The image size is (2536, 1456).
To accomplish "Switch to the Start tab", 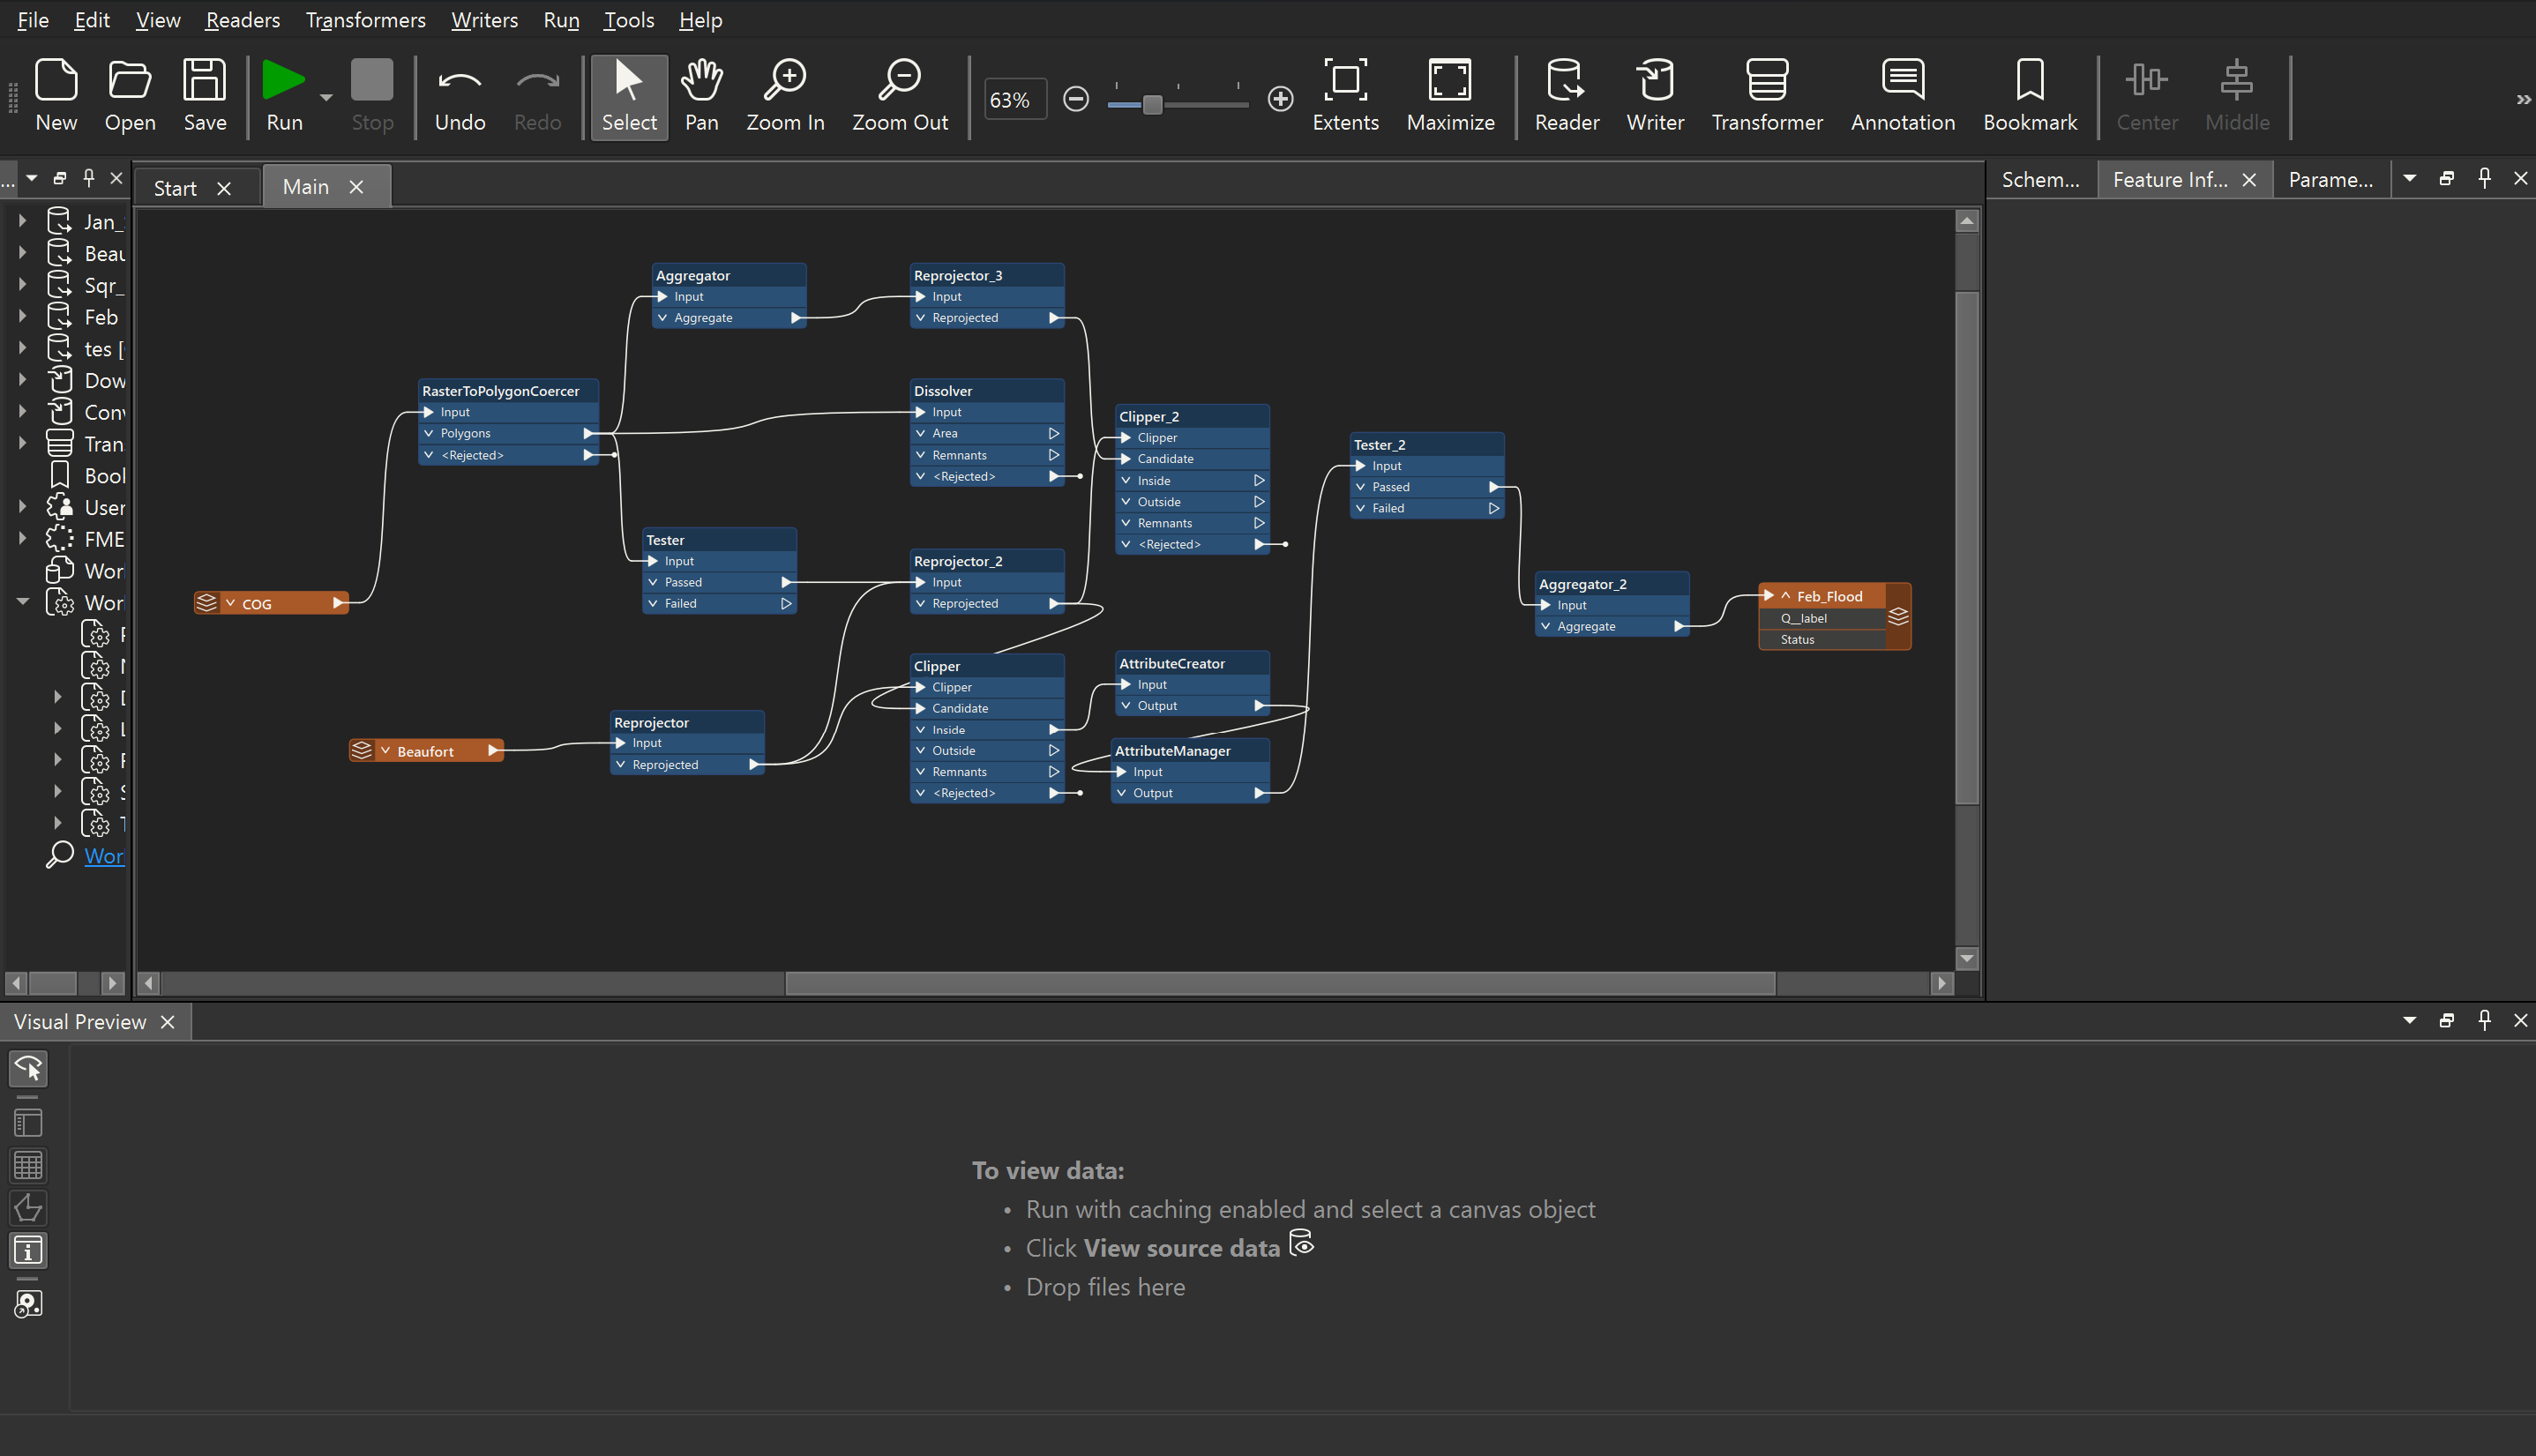I will 176,188.
